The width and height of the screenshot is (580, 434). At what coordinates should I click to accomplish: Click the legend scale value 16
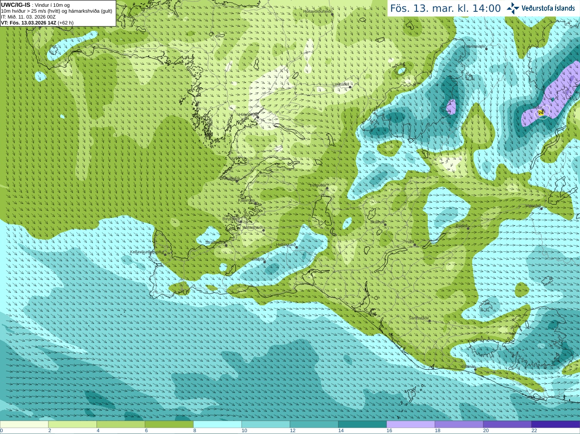[x=389, y=431]
